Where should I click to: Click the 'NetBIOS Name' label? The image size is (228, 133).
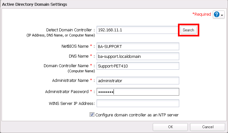76,46
